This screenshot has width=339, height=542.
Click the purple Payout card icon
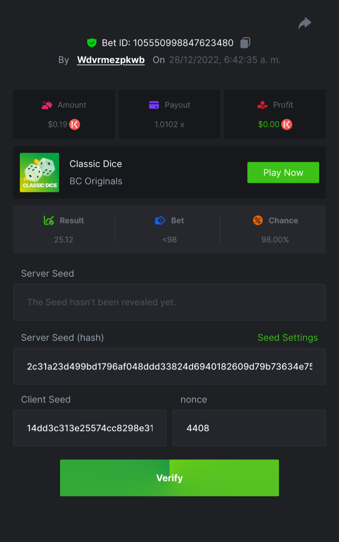tap(154, 105)
